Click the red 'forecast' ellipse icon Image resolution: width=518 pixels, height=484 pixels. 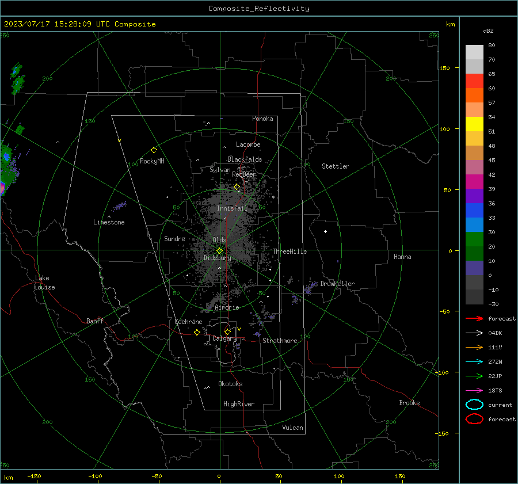[x=474, y=419]
